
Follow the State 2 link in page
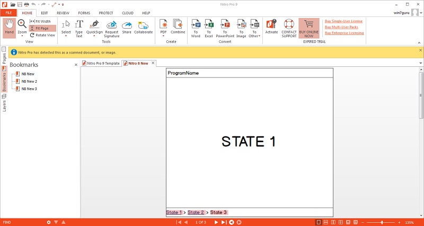[196, 212]
